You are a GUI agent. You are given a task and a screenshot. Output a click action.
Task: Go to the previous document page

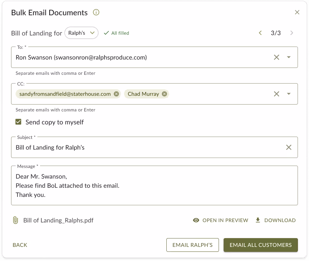pos(261,33)
